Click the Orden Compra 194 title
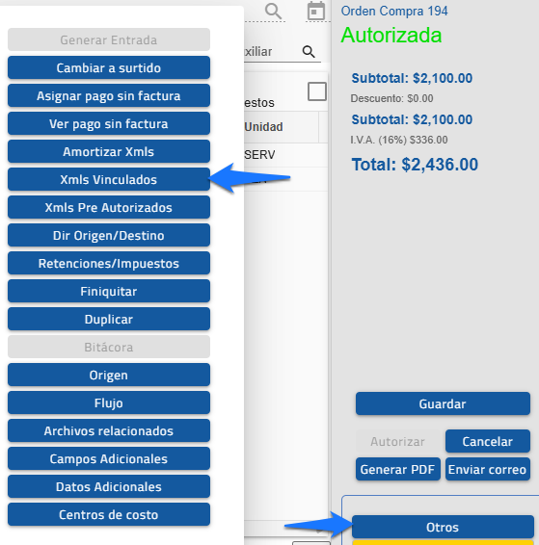Viewport: 539px width, 545px height. [x=394, y=11]
